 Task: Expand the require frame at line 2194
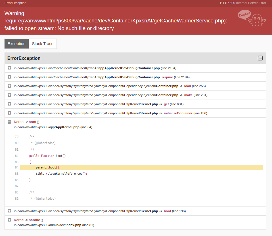(x=9, y=77)
